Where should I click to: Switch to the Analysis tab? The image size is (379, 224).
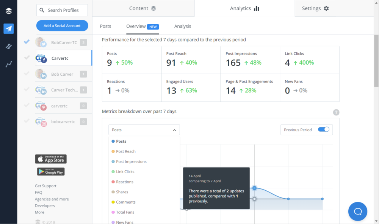click(182, 26)
